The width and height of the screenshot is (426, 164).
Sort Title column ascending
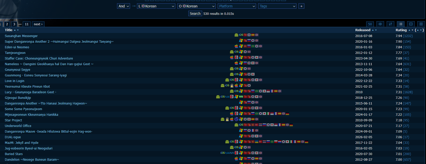coord(15,30)
